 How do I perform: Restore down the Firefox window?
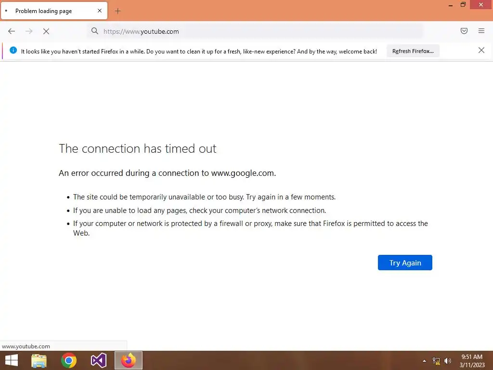pos(463,5)
